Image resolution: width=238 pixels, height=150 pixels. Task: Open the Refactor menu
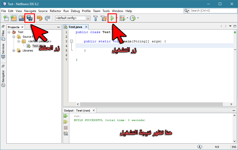[x=55, y=11]
